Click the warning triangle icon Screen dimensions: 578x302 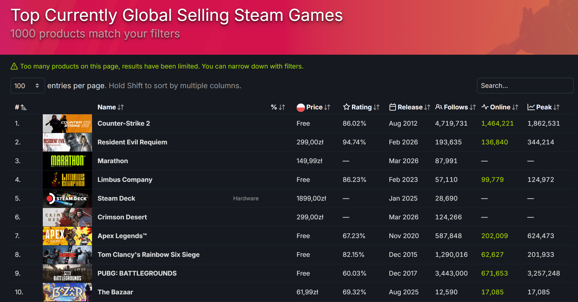point(14,66)
